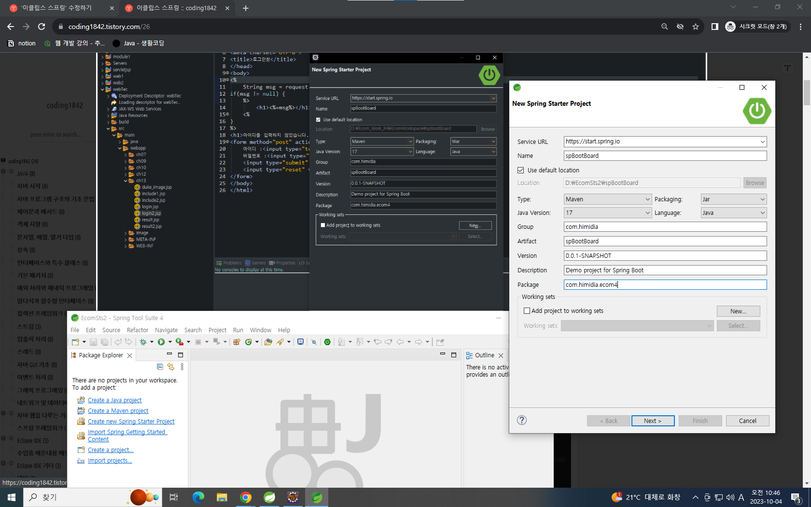The image size is (811, 507).
Task: Open dropdown arrow next to Debug icon
Action: (152, 342)
